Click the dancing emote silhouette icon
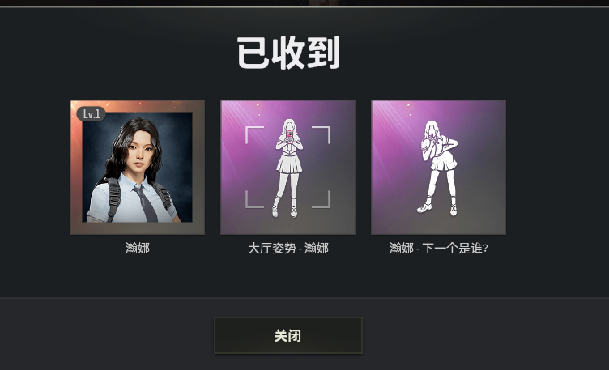Image resolution: width=609 pixels, height=370 pixels. (x=439, y=168)
